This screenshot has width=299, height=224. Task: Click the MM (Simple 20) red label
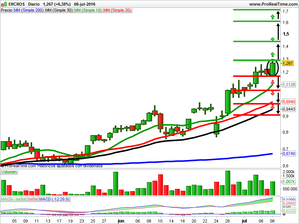117,10
